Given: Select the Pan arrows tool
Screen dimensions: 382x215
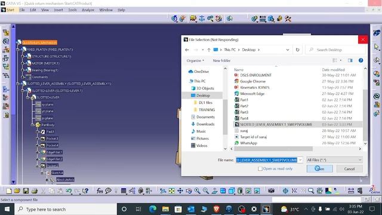Looking at the screenshot, I should 180,191.
